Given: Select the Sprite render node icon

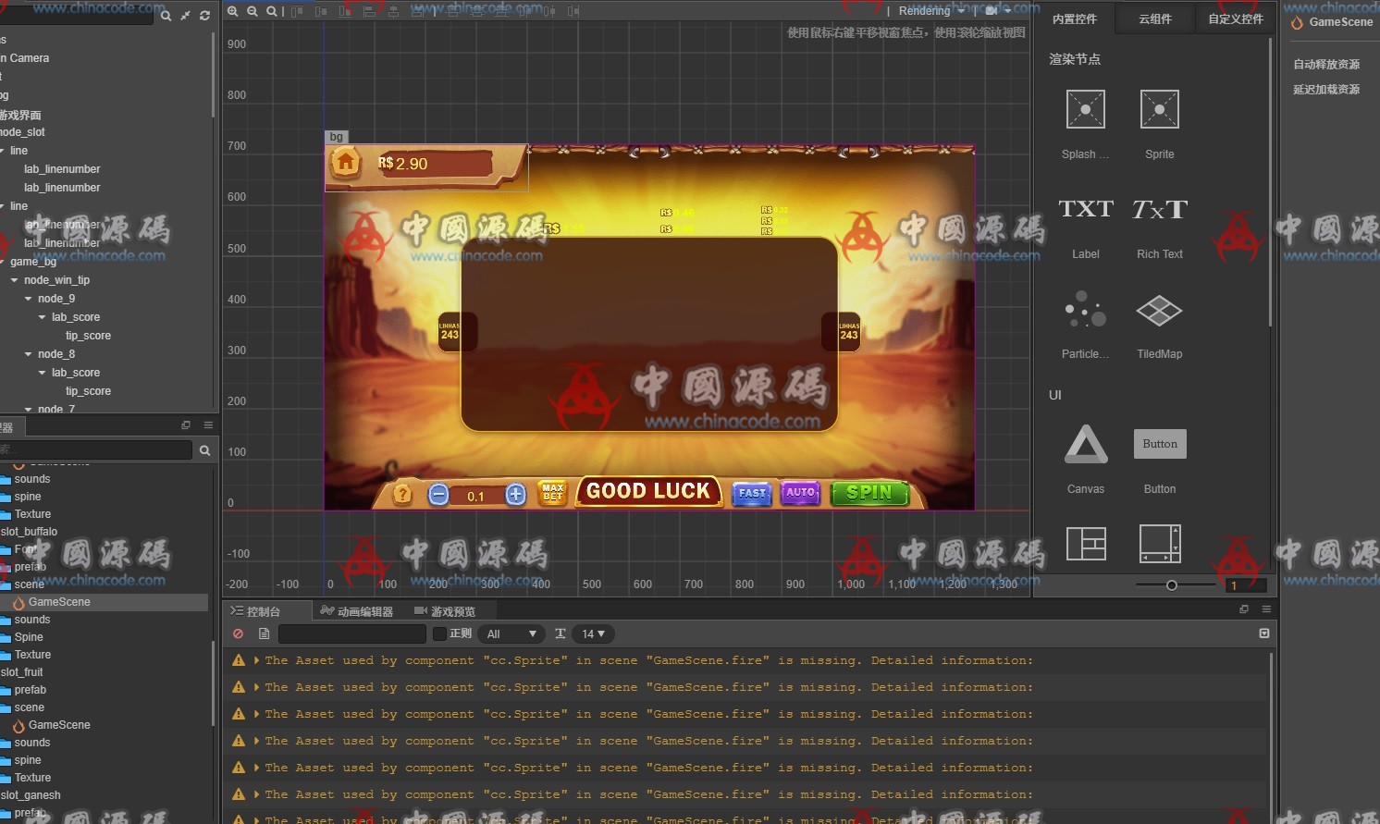Looking at the screenshot, I should coord(1159,110).
